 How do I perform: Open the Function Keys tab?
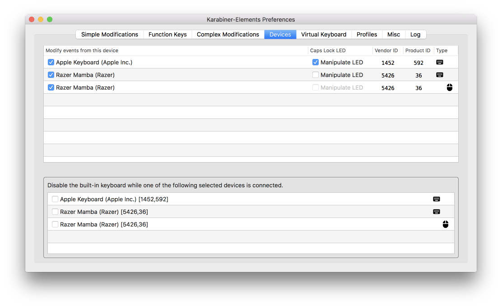tap(167, 35)
